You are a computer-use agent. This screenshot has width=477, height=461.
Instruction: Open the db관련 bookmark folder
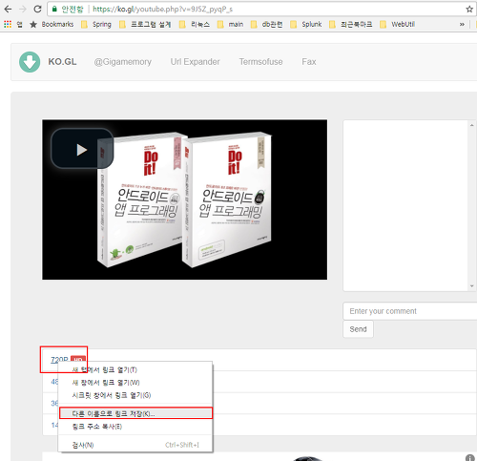click(x=266, y=24)
